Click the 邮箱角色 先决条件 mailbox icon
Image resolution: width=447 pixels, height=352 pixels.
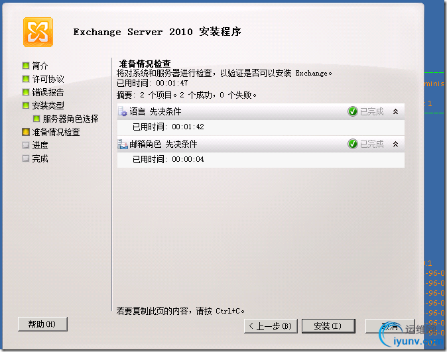tap(123, 145)
